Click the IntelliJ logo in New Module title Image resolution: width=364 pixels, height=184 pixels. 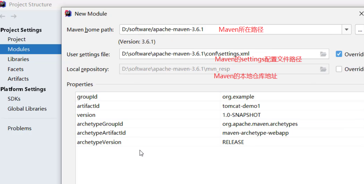(68, 13)
